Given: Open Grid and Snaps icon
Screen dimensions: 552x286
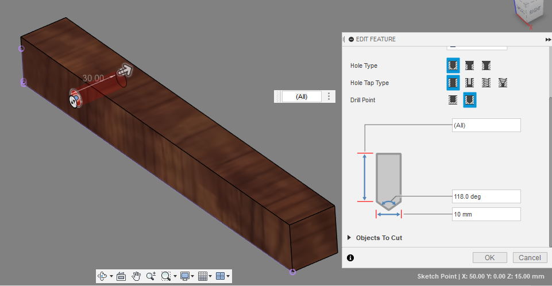Looking at the screenshot, I should 202,276.
